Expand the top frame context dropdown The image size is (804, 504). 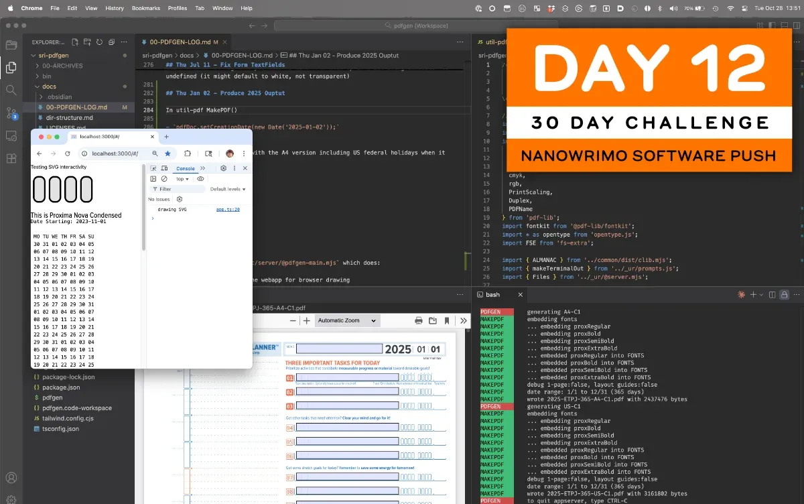pos(182,179)
